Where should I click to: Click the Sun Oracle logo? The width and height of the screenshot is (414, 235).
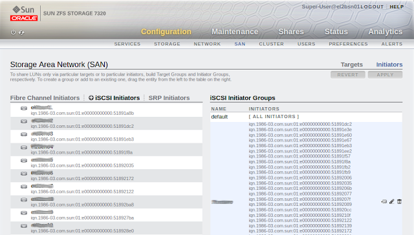tap(24, 14)
